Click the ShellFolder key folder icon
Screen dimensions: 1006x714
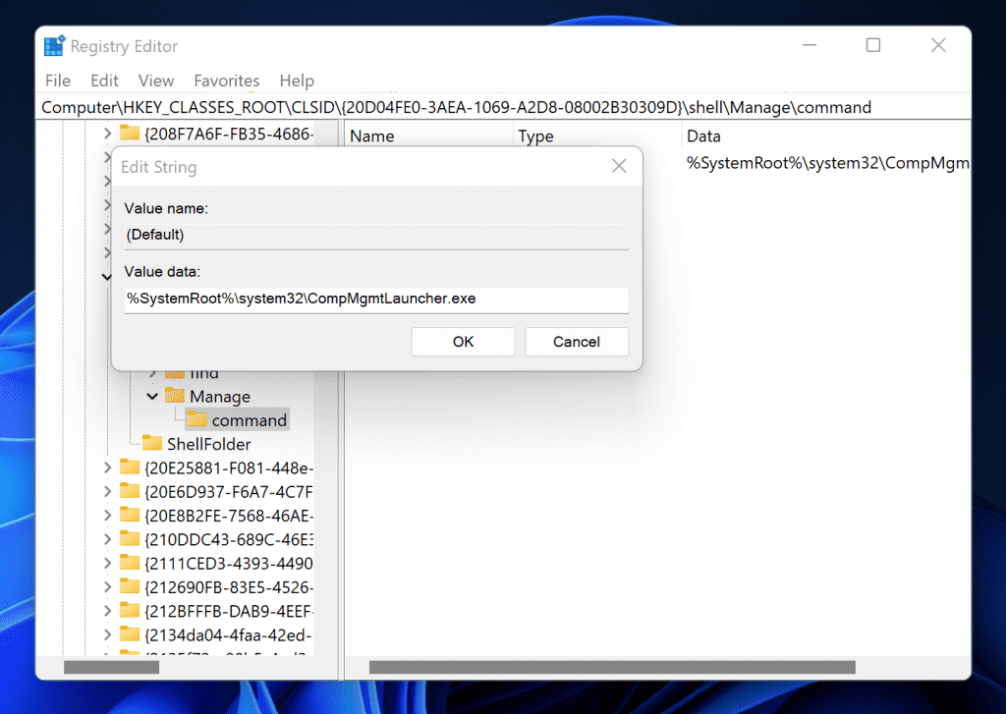(153, 444)
